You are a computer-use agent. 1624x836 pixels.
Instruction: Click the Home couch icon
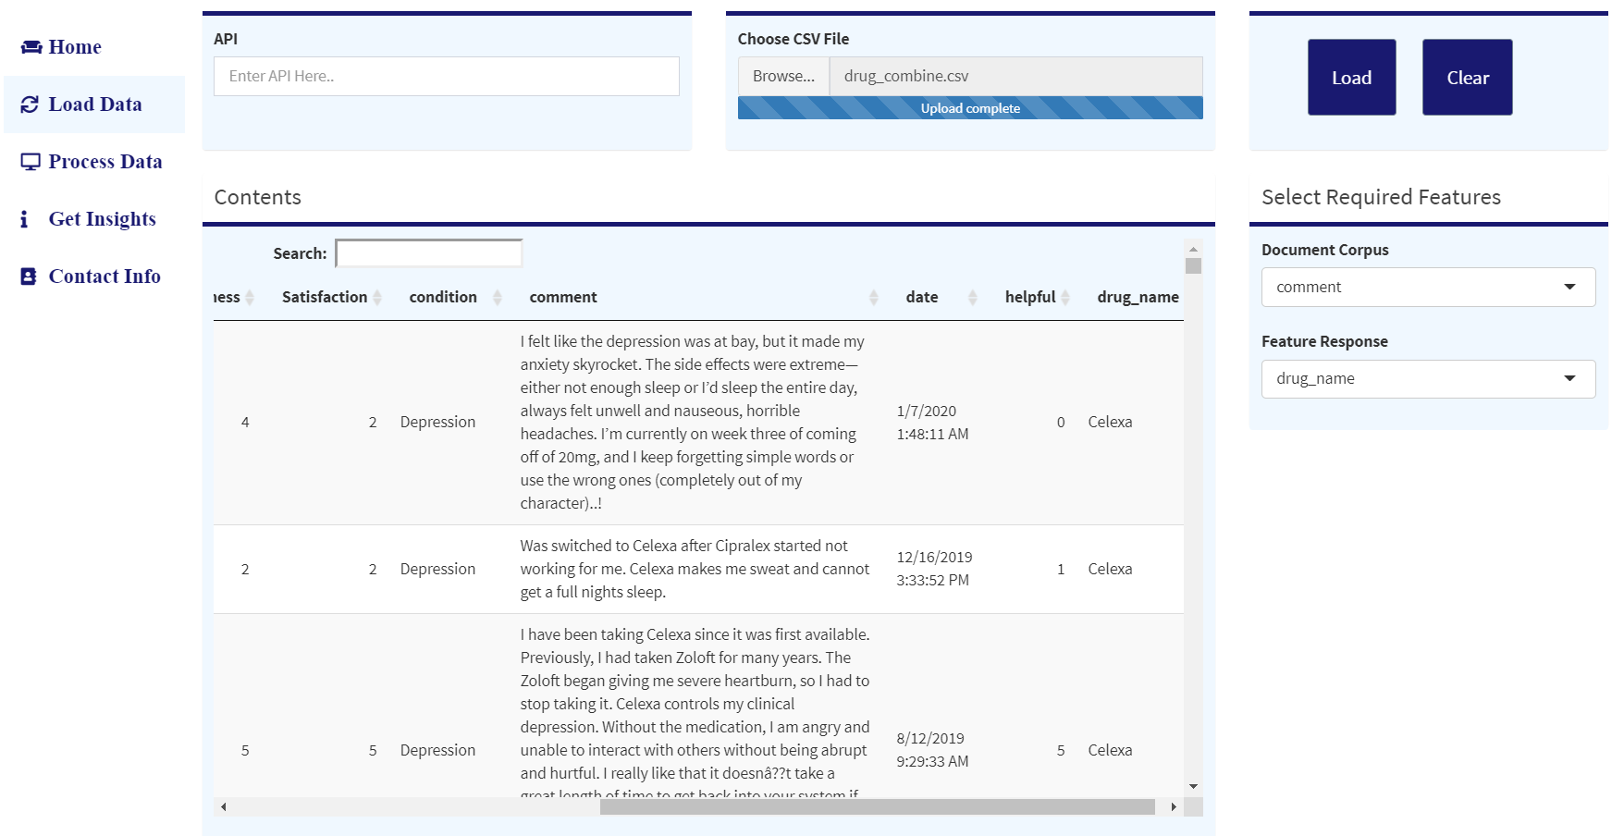(31, 47)
